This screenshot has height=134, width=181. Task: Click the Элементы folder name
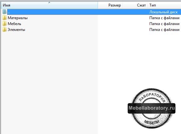(x=16, y=30)
